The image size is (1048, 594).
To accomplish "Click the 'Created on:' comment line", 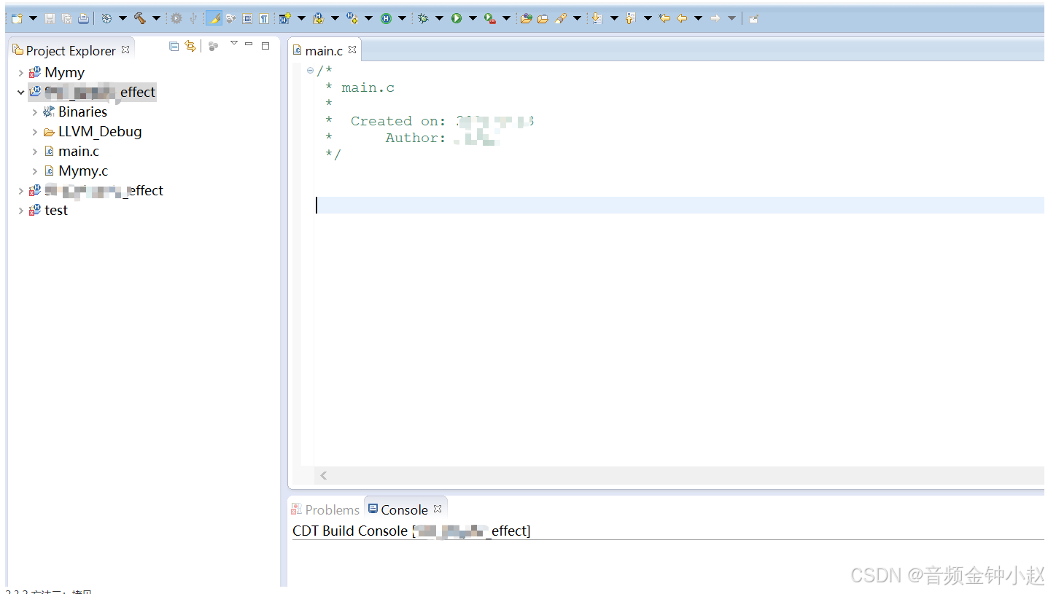I will [x=398, y=121].
